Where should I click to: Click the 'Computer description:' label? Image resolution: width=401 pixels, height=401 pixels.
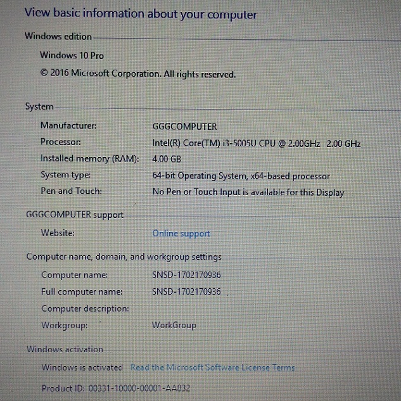coord(85,309)
